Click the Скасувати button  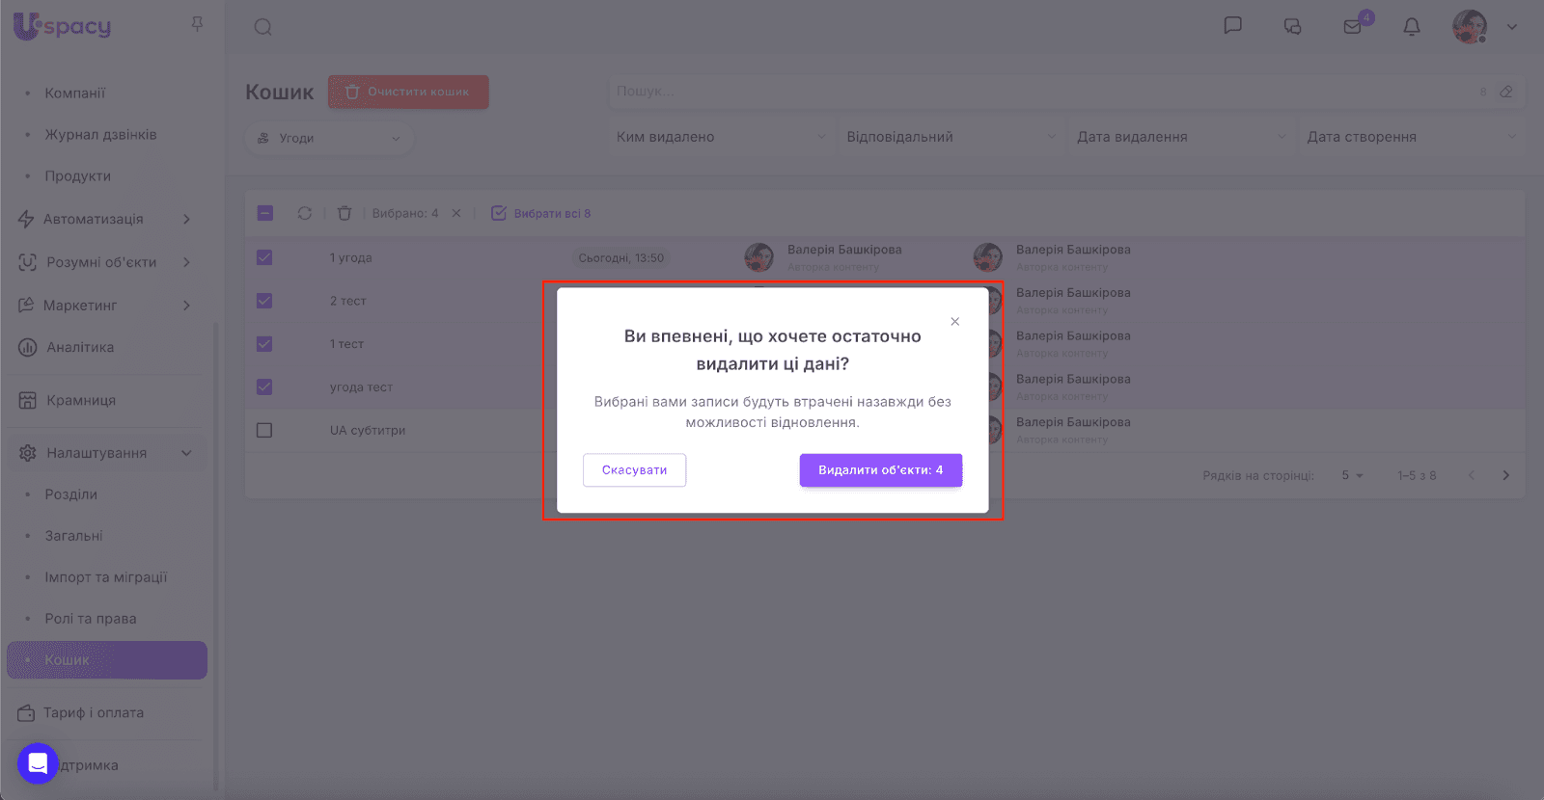point(634,470)
